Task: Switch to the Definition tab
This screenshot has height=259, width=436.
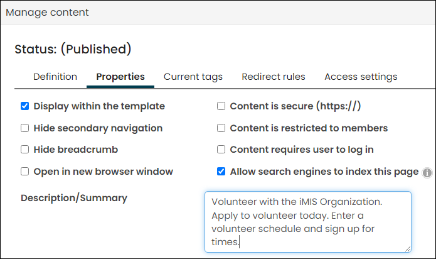Action: (x=55, y=77)
